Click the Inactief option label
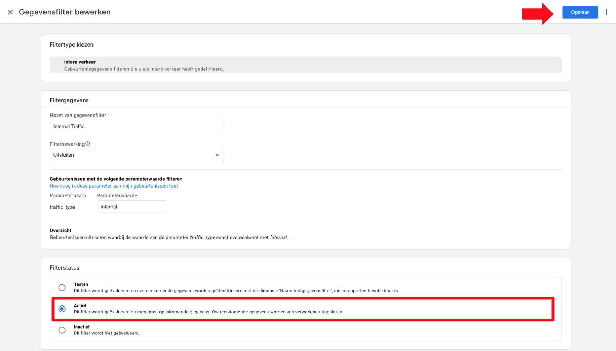The image size is (616, 351). 82,327
